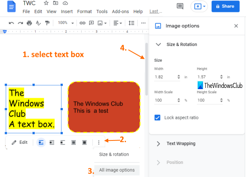This screenshot has width=246, height=177.
Task: Run spelling and grammar check
Action: pos(38,23)
